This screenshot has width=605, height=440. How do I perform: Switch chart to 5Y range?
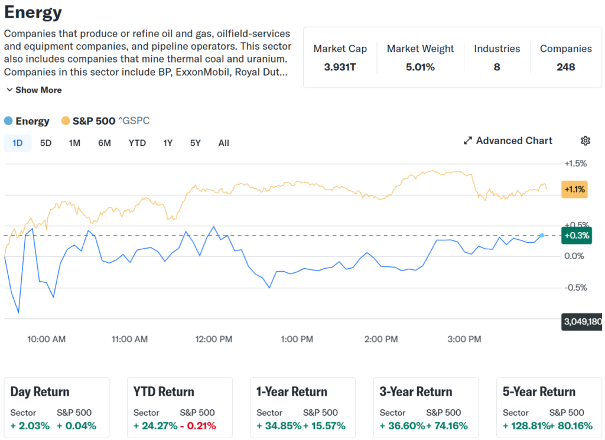click(195, 143)
